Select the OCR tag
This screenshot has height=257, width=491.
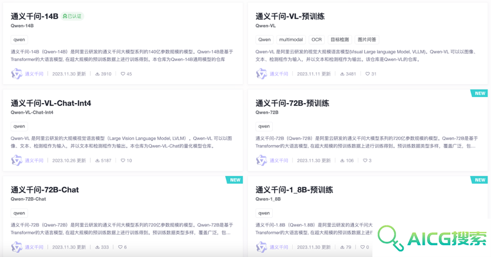[x=317, y=40]
